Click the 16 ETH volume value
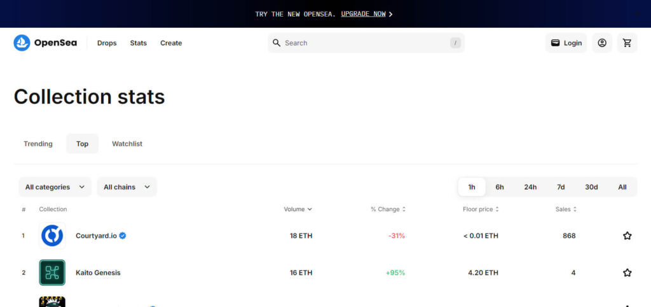 point(301,273)
